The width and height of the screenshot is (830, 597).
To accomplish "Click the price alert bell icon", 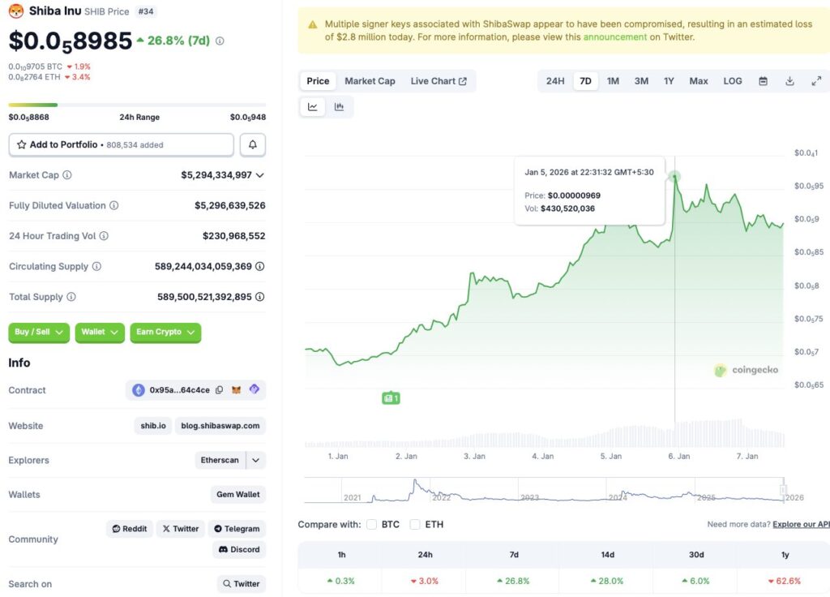I will tap(253, 144).
